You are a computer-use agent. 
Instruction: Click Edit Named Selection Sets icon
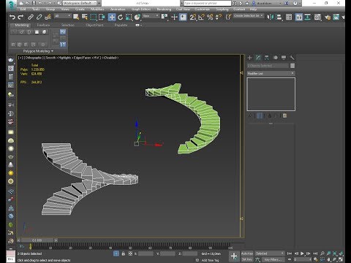pyautogui.click(x=228, y=17)
